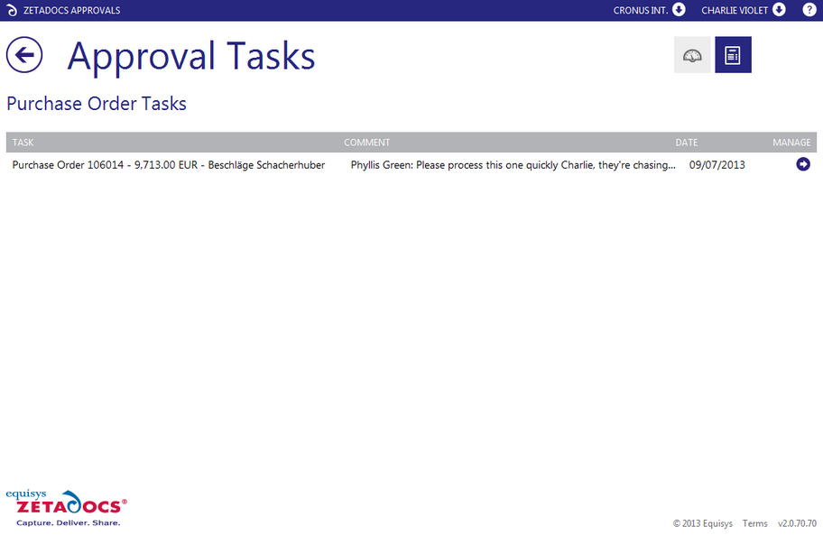Image resolution: width=823 pixels, height=535 pixels.
Task: Click Phyllis Green's comment text
Action: [x=510, y=164]
